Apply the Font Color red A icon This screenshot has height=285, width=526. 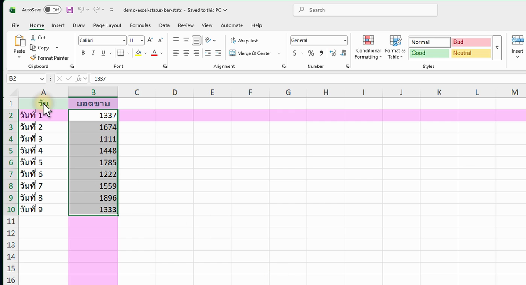[x=154, y=53]
